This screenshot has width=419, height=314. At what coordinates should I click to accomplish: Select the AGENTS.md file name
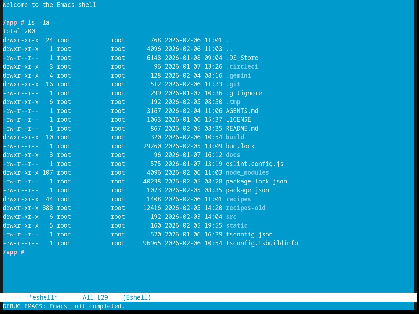242,111
